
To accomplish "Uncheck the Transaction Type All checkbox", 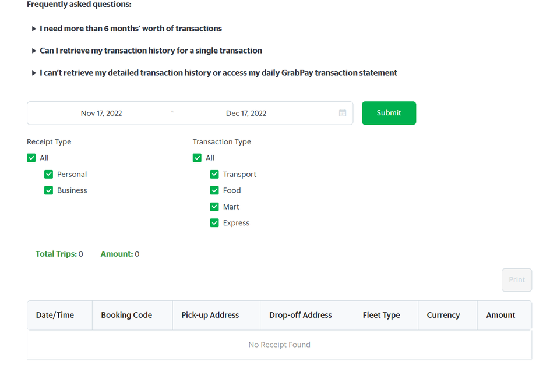I will tap(198, 158).
